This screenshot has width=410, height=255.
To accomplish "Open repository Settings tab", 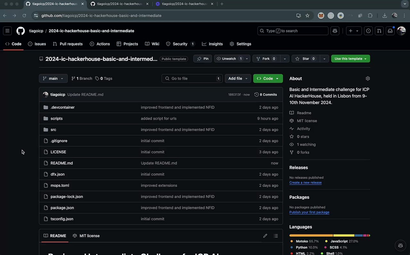I will point(240,44).
